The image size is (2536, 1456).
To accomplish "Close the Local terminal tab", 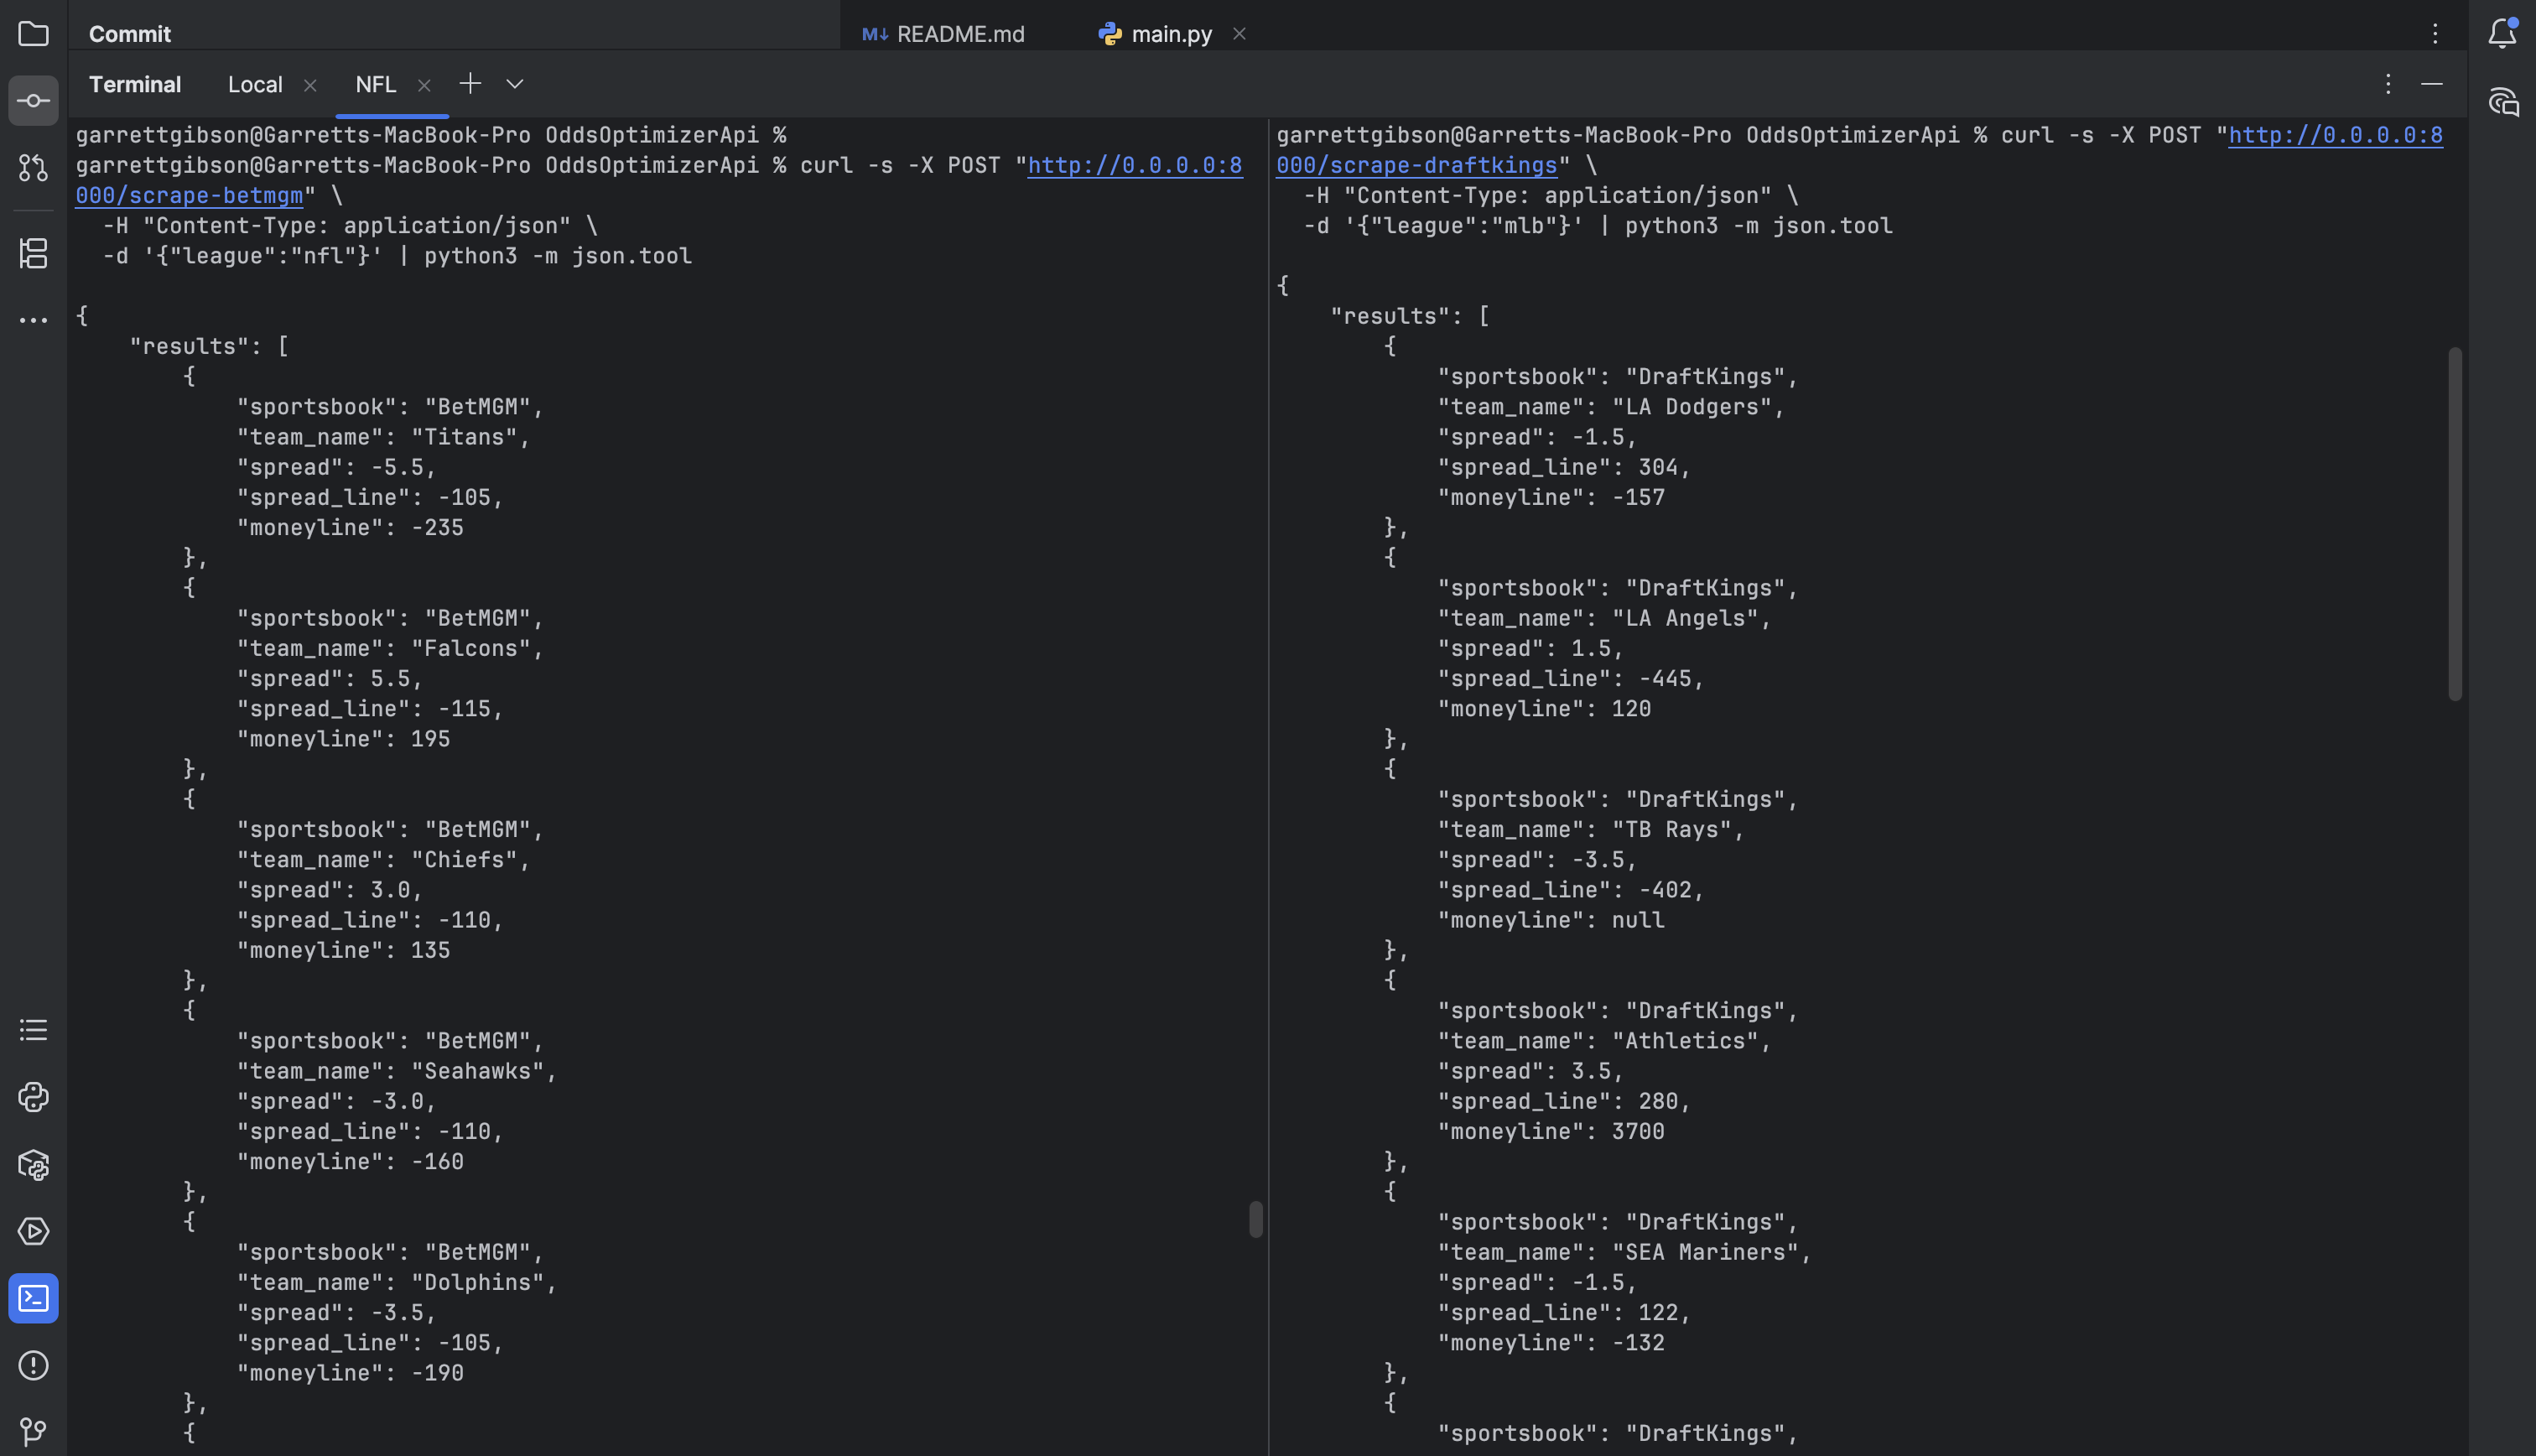I will click(310, 85).
